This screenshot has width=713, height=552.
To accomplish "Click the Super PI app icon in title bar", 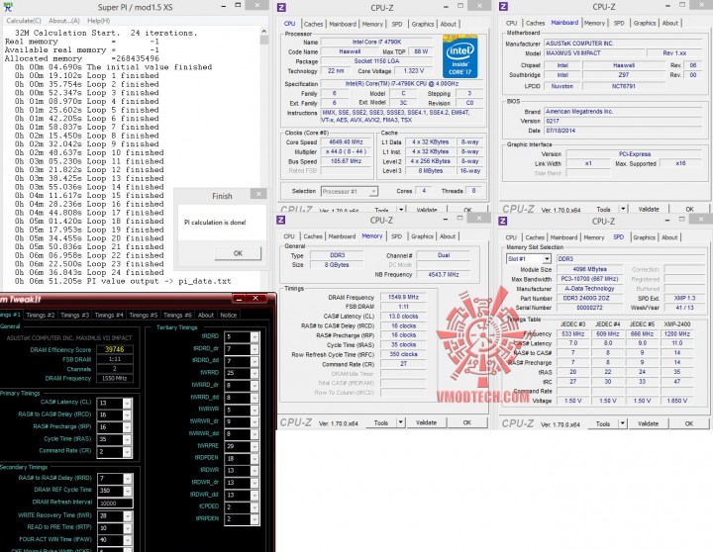I will [8, 7].
